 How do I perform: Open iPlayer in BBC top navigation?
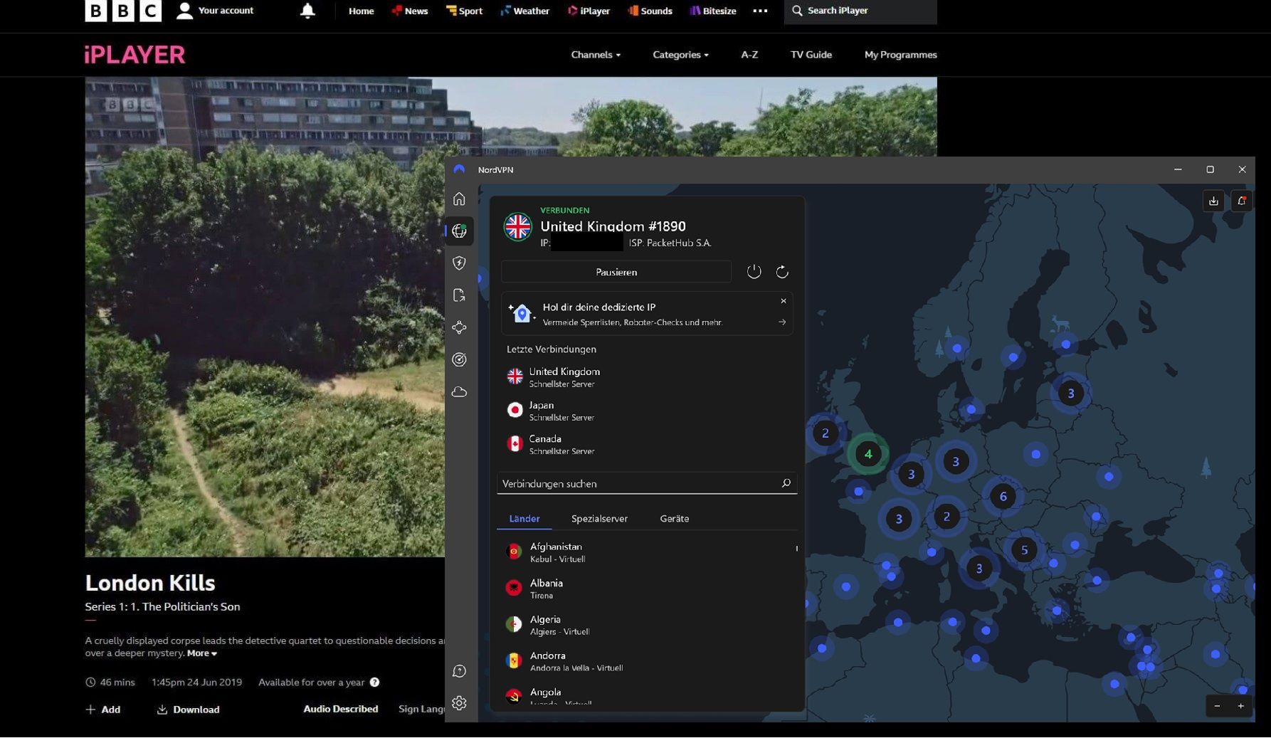tap(589, 11)
